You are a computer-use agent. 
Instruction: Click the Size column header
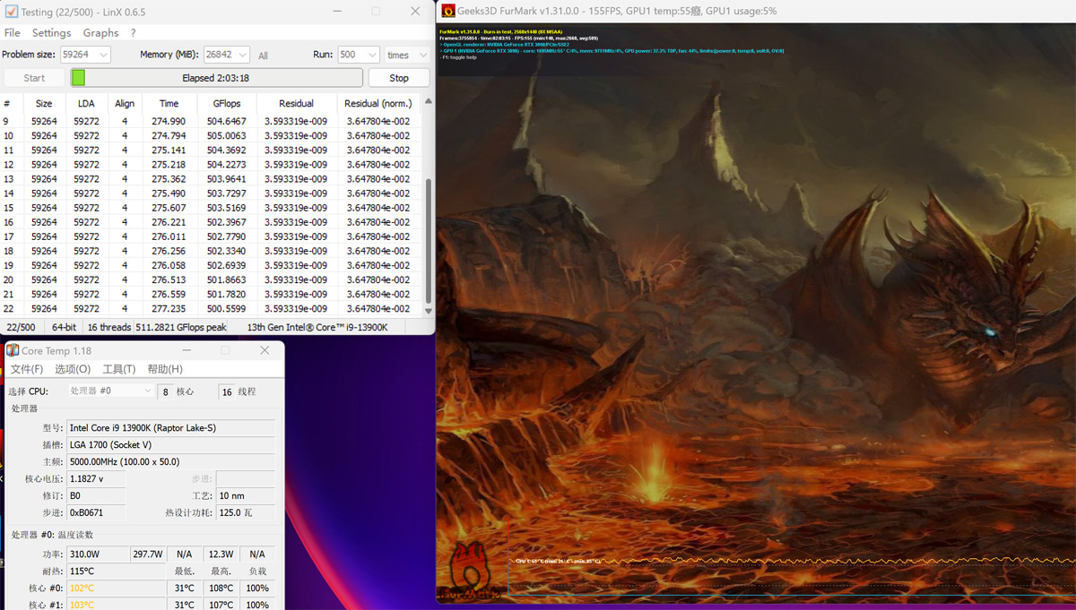click(44, 103)
